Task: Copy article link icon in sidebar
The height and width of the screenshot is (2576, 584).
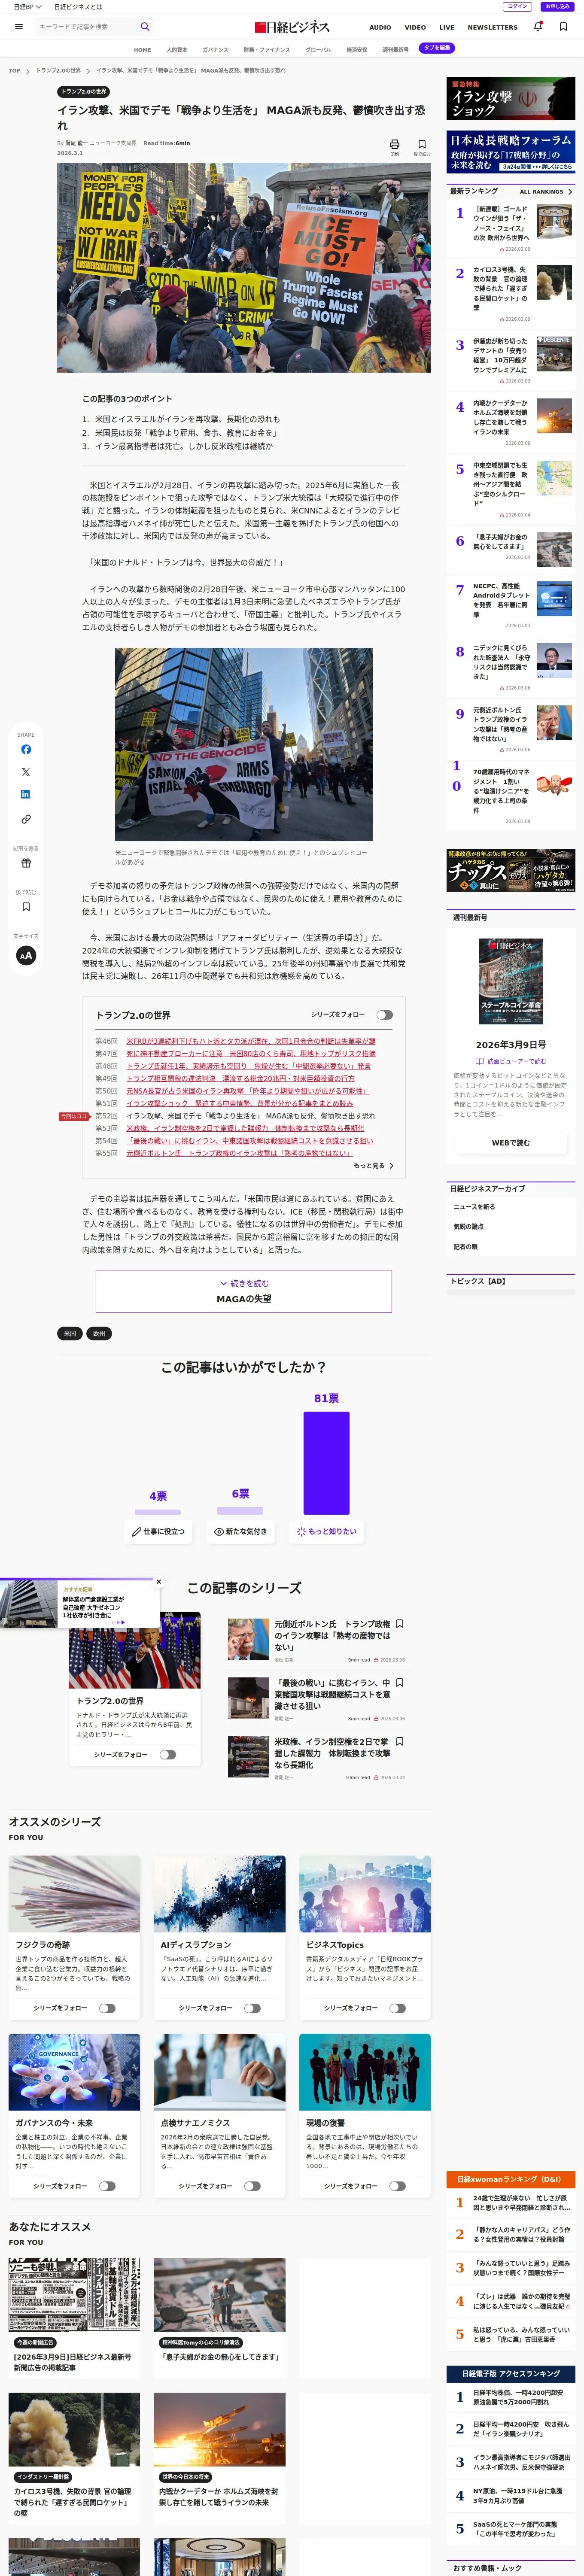Action: [26, 819]
